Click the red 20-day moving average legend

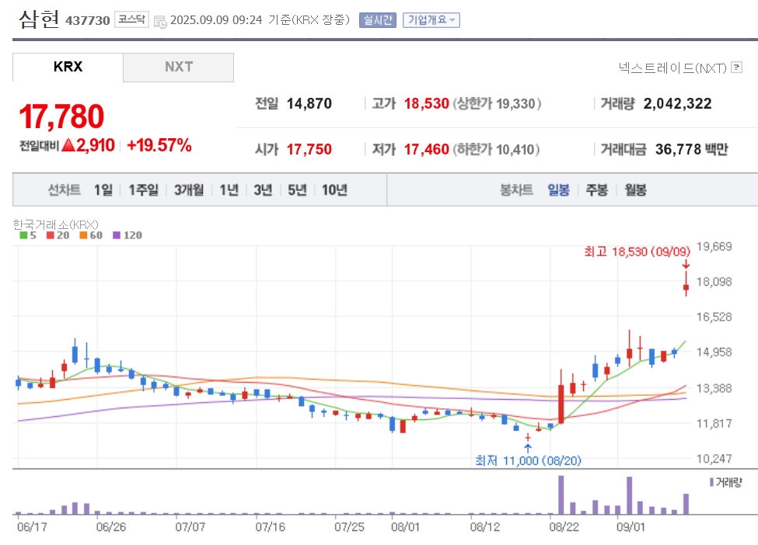coord(58,235)
